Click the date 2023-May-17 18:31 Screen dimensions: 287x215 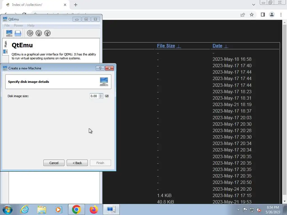pos(232,98)
